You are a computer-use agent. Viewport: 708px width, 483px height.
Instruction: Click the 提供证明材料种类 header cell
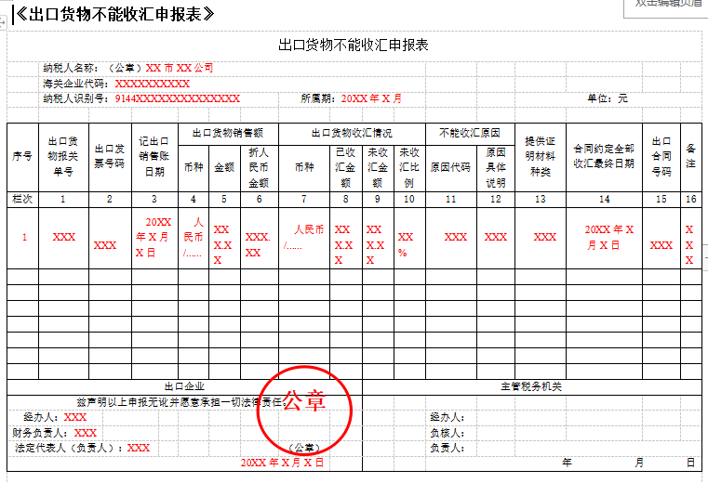tap(540, 156)
